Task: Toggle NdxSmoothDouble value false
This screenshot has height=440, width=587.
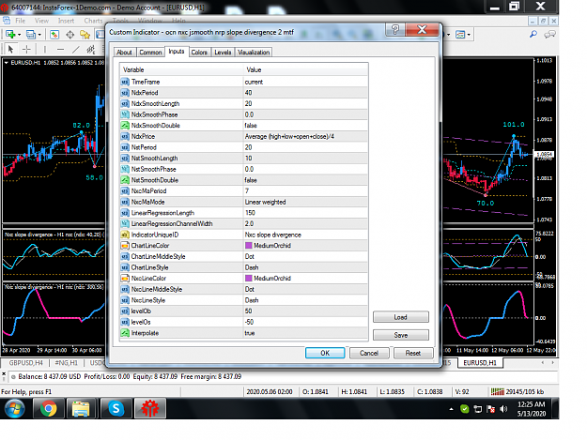Action: [305, 126]
